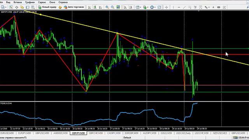
Task: Open the Periods clock icon
Action: pos(152,7)
